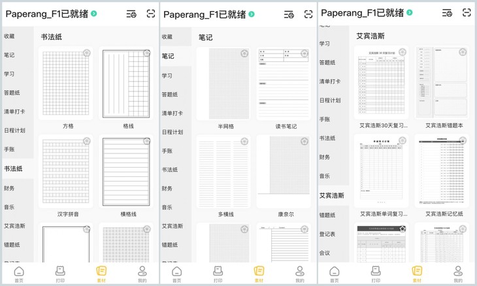Favorite the 半网格 template with its star

[244, 54]
